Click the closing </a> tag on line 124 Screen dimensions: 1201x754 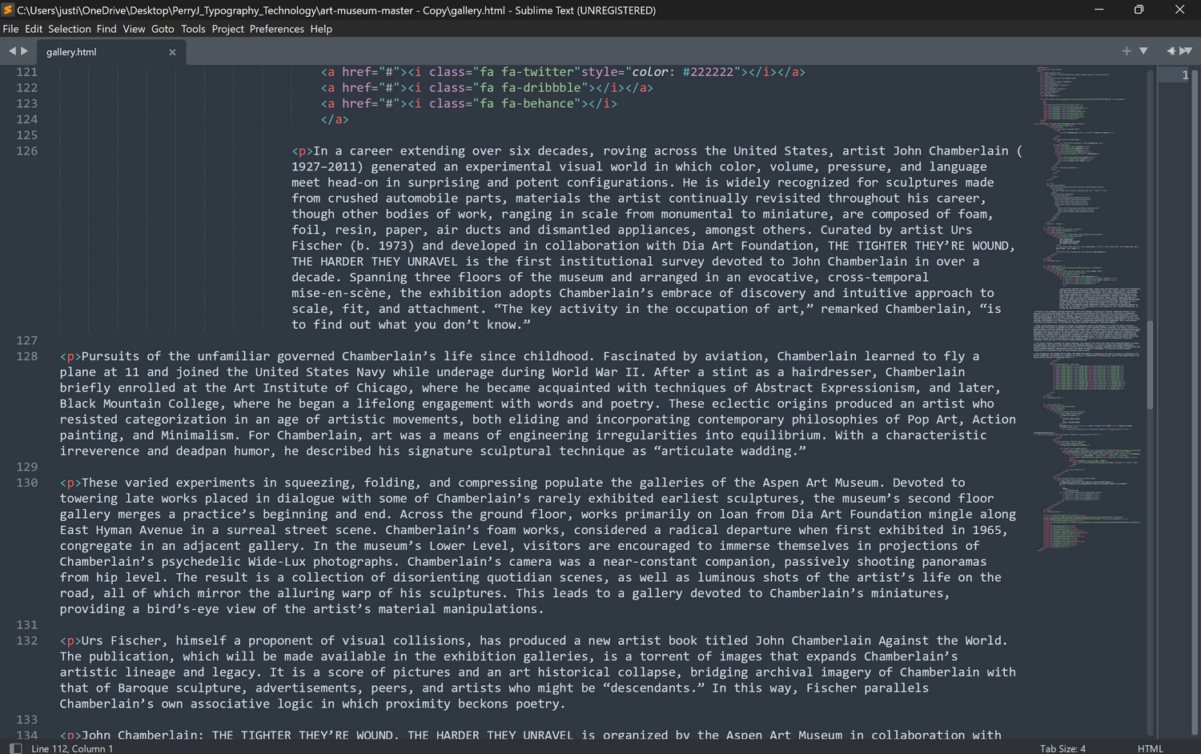(x=335, y=119)
